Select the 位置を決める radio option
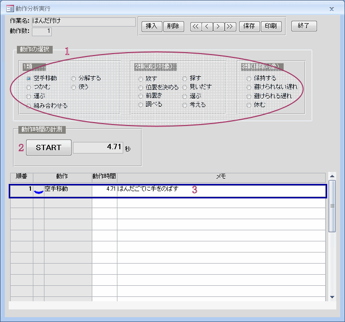Image resolution: width=345 pixels, height=322 pixels. pyautogui.click(x=141, y=88)
